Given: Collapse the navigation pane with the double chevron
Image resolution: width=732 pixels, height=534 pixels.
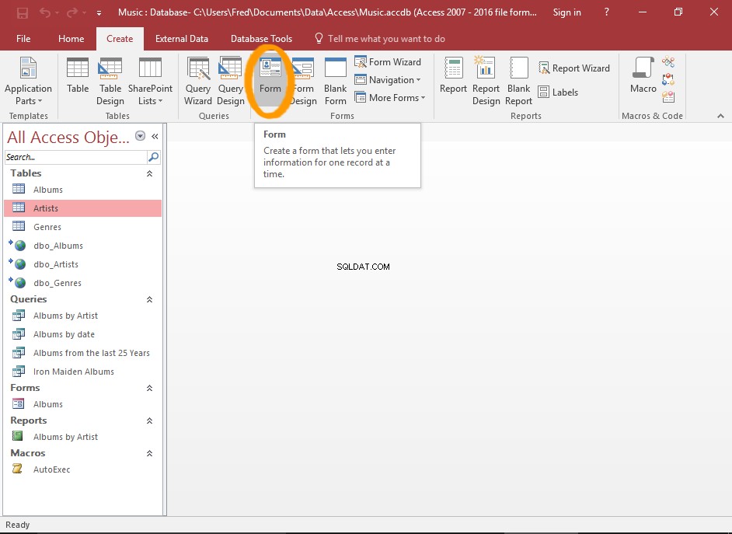Looking at the screenshot, I should pos(155,136).
